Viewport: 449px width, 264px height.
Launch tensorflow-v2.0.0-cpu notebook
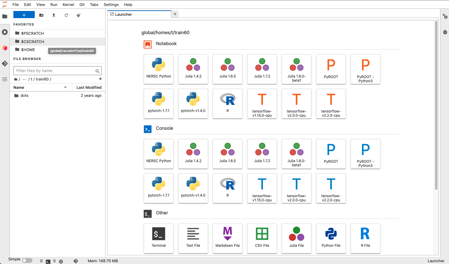pos(297,104)
